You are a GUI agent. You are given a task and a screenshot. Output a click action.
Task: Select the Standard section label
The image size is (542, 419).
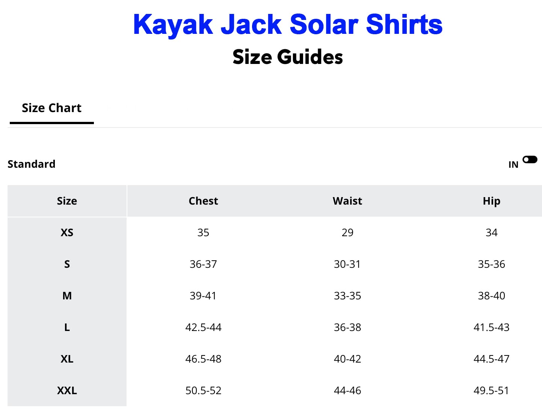pos(32,164)
